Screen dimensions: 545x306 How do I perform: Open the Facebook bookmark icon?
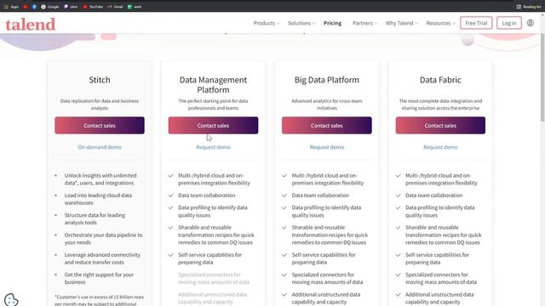point(34,7)
